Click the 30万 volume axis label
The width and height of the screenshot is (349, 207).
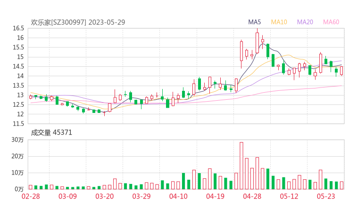[x=18, y=140]
